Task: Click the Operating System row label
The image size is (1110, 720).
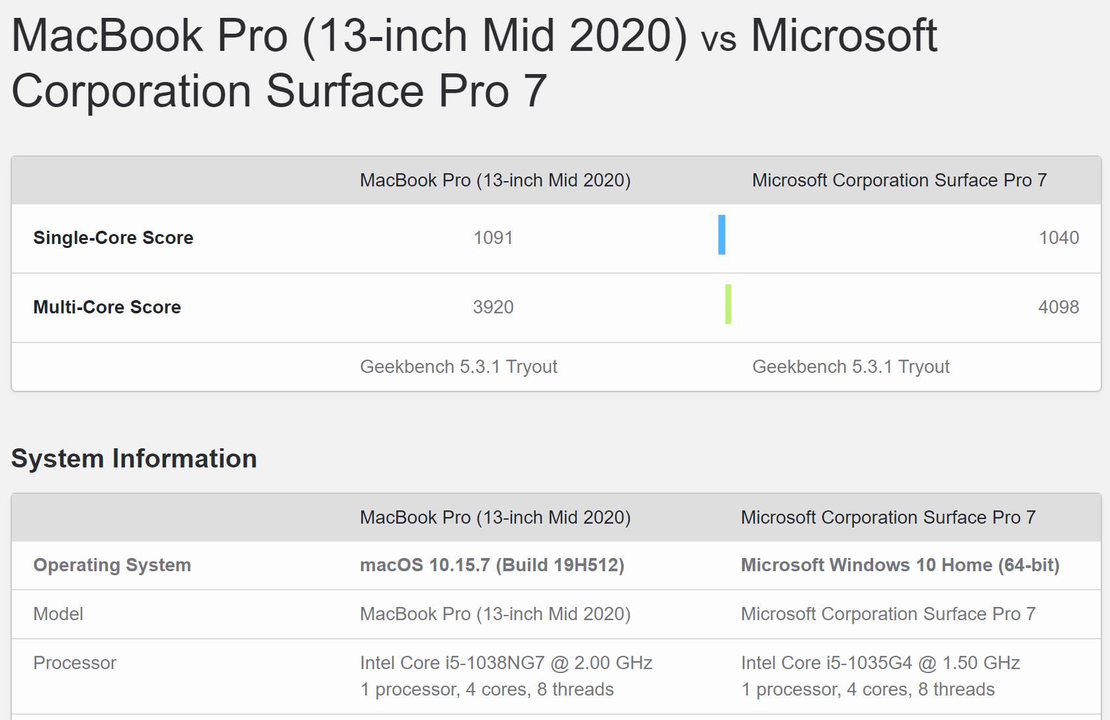Action: click(112, 565)
